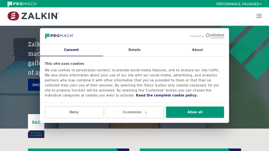Click the arrow icon on the Customize button

(146, 112)
